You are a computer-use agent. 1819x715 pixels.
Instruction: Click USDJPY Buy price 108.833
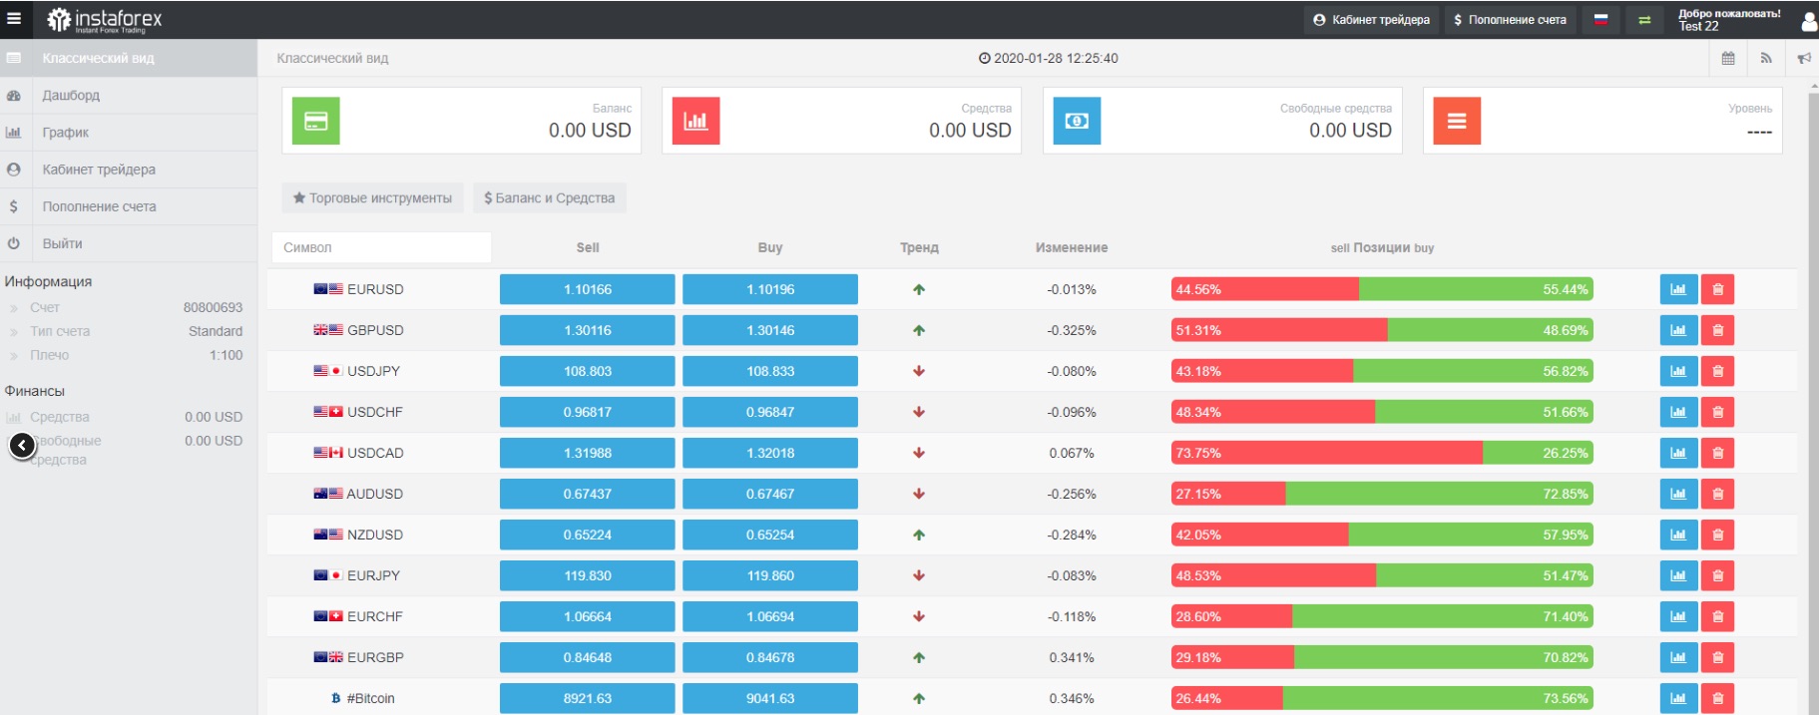pyautogui.click(x=770, y=371)
